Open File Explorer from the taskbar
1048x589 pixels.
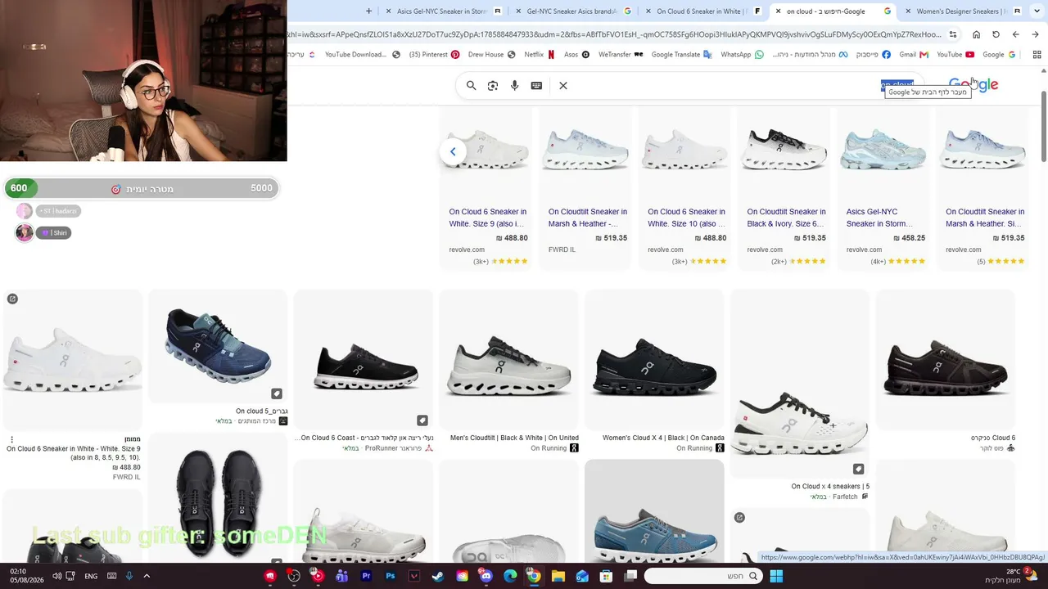(x=558, y=576)
